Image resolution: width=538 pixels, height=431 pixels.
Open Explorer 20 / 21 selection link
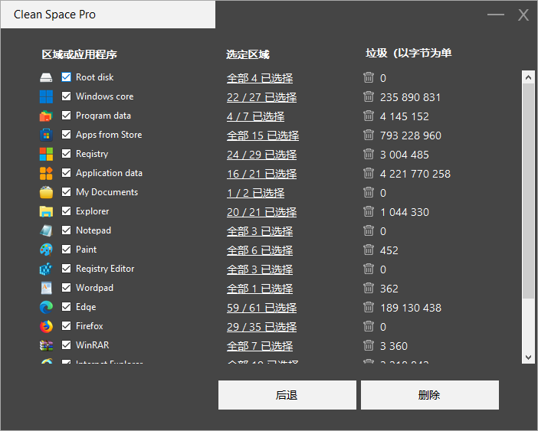tap(261, 212)
